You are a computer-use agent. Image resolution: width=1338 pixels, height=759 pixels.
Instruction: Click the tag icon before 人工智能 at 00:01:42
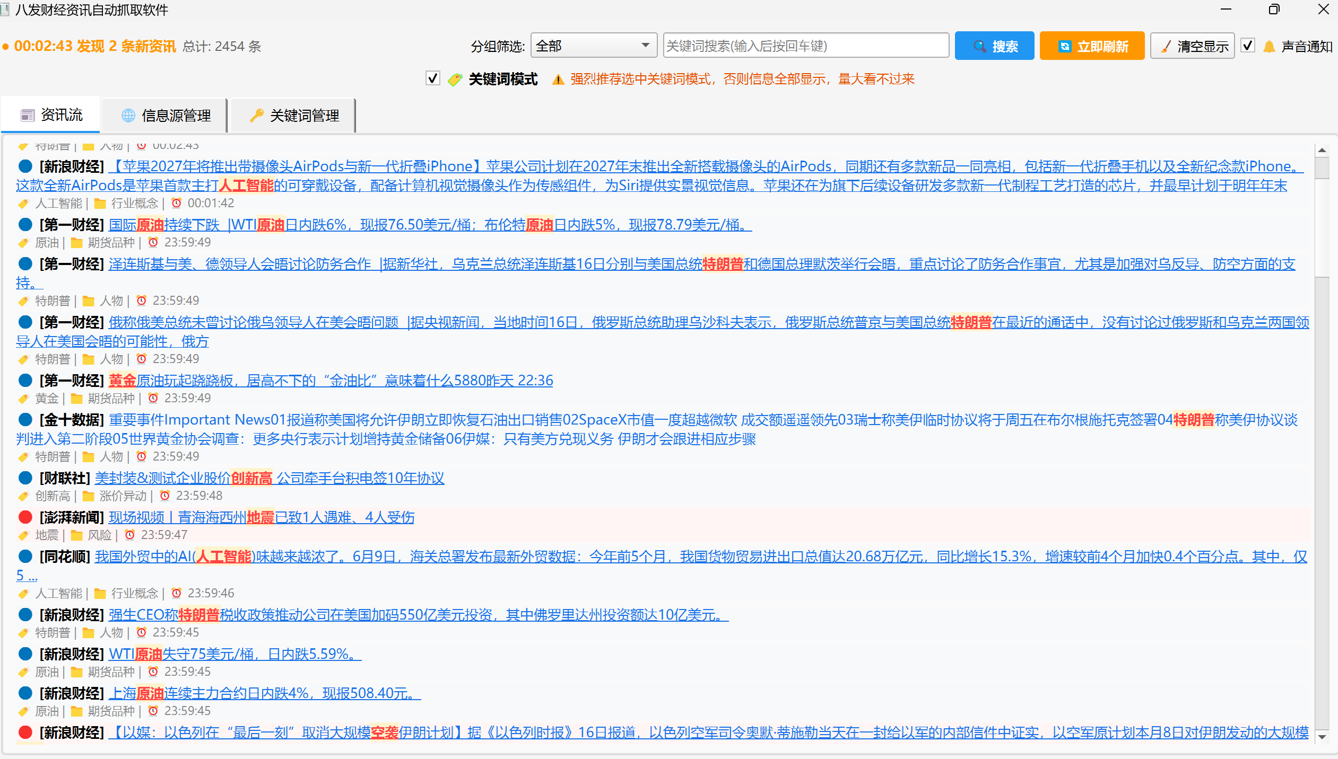23,204
